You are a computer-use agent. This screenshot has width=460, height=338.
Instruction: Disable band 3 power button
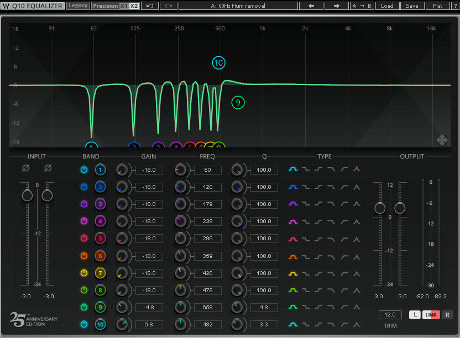pyautogui.click(x=84, y=204)
